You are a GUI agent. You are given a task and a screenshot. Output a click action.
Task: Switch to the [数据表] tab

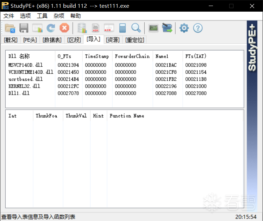[52, 40]
